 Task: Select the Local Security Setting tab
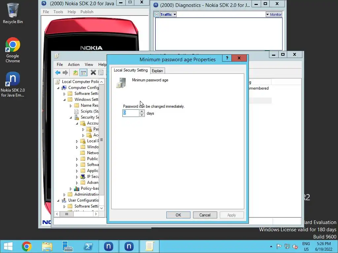point(131,70)
